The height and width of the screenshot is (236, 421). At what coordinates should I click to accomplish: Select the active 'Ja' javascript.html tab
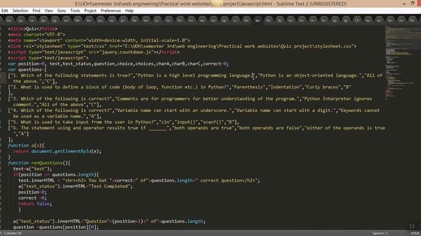[257, 20]
